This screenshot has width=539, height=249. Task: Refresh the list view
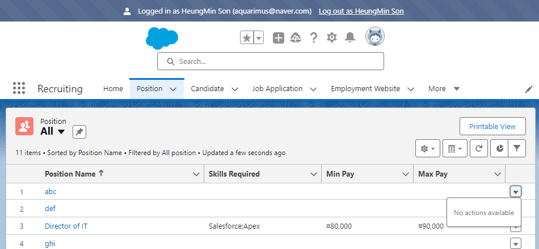pos(479,148)
